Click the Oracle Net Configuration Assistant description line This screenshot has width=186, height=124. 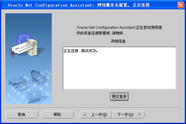point(119,28)
